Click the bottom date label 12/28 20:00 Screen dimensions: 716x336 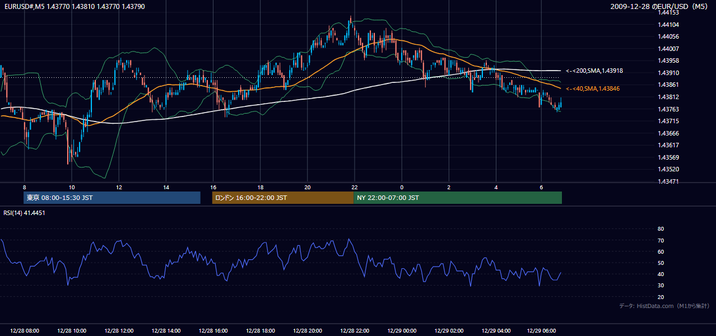[x=308, y=331]
